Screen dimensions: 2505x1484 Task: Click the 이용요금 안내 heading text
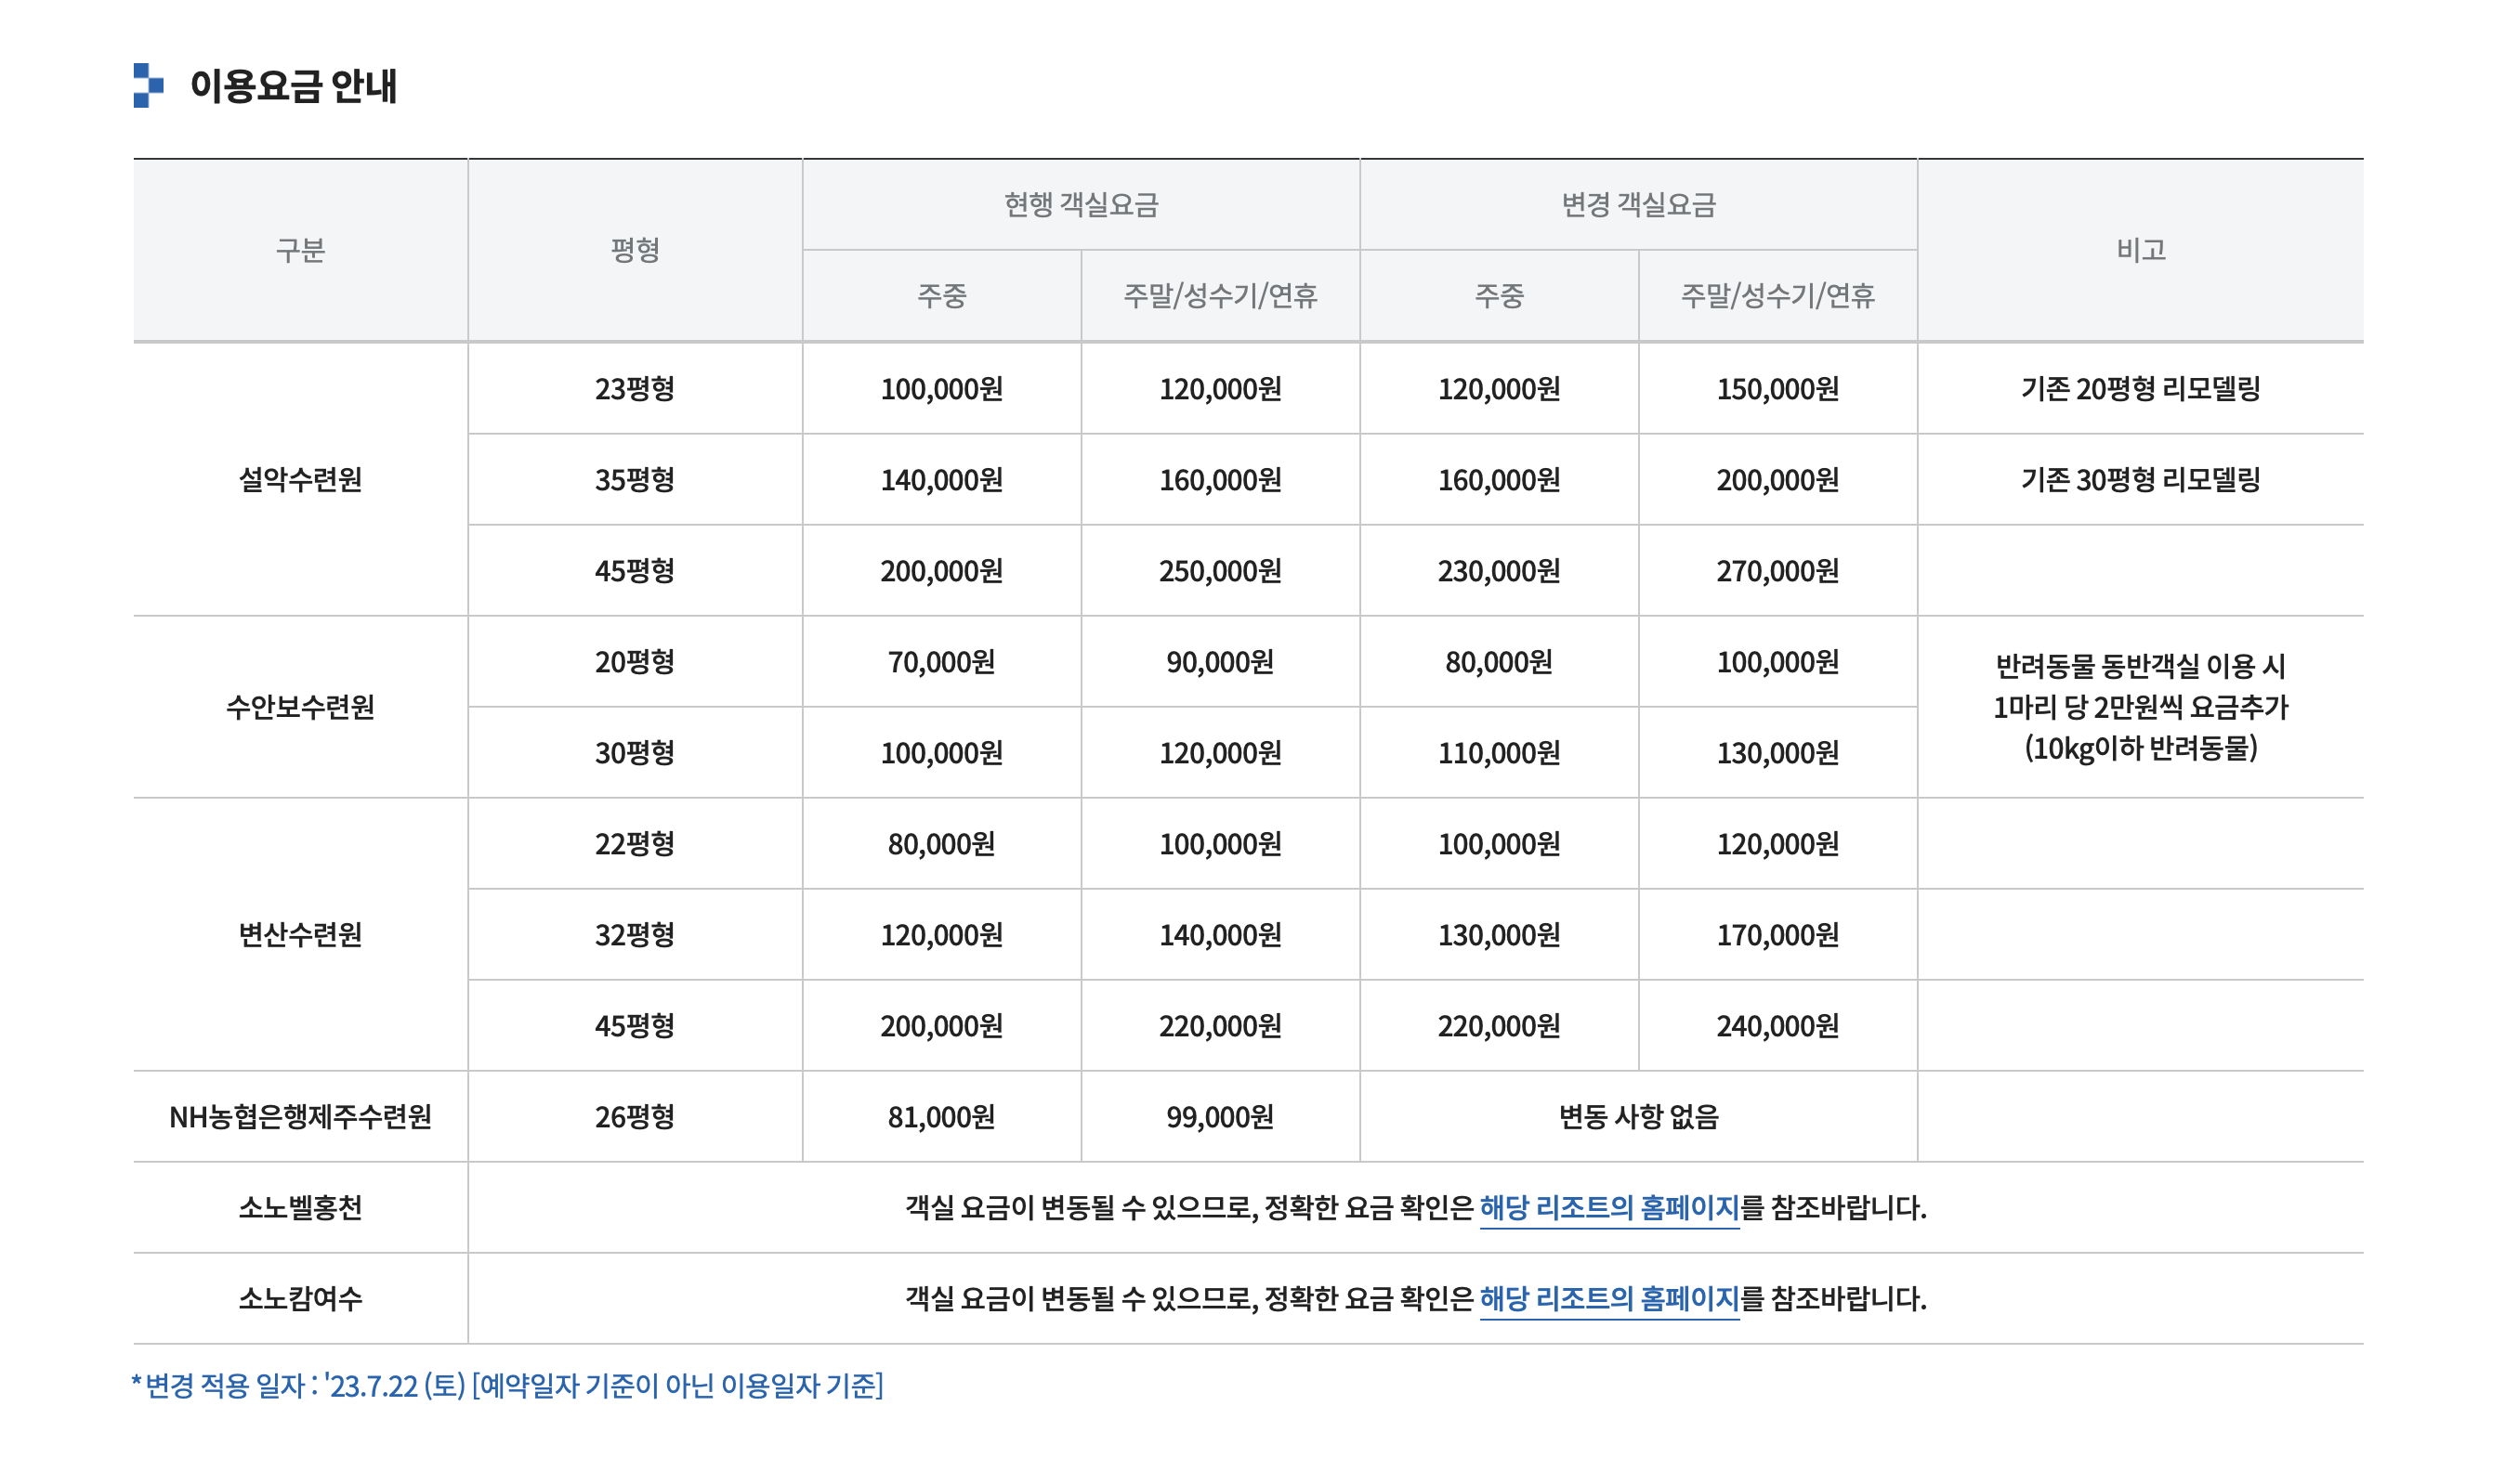pyautogui.click(x=293, y=86)
